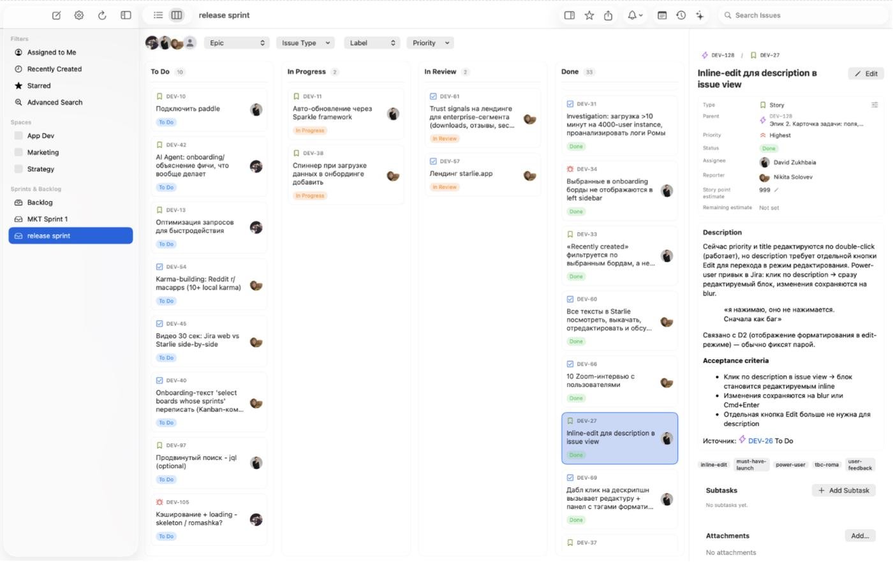
Task: Click the share export icon
Action: coord(609,15)
